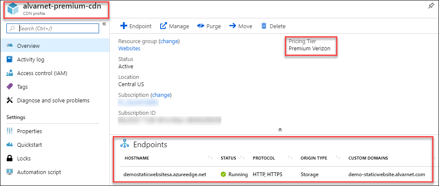Open the Manage toolbar option
Viewport: 439px width, 186px height.
pyautogui.click(x=174, y=26)
